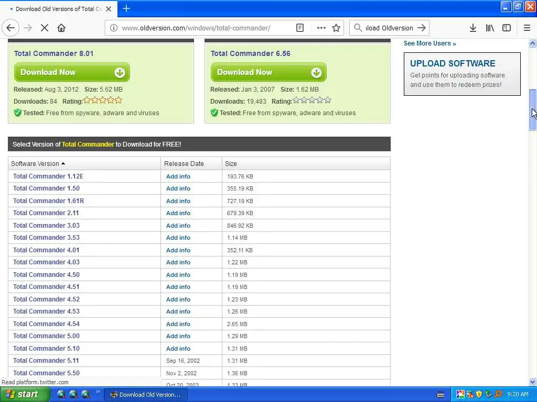Click See More Users link
The height and width of the screenshot is (402, 537).
430,43
